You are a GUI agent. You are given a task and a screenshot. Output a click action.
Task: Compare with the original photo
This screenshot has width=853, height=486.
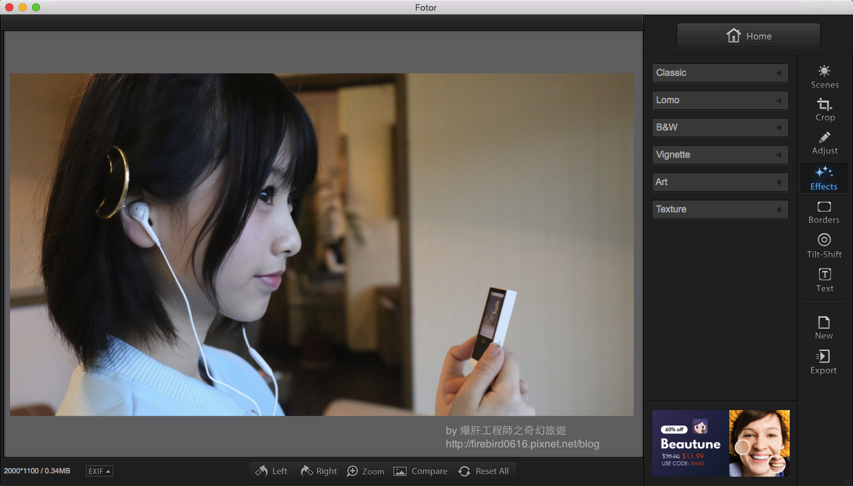pos(421,471)
